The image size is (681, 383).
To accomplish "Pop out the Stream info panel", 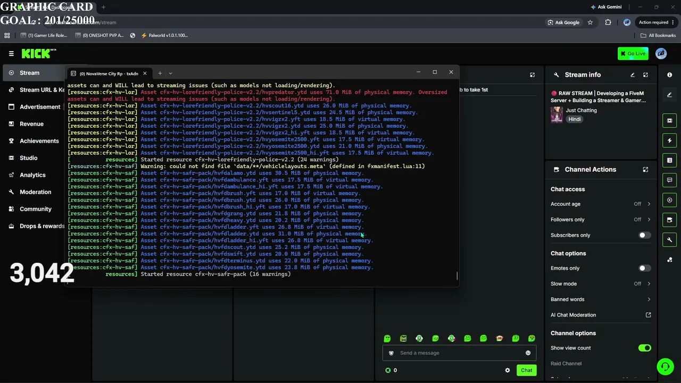I will [x=645, y=75].
